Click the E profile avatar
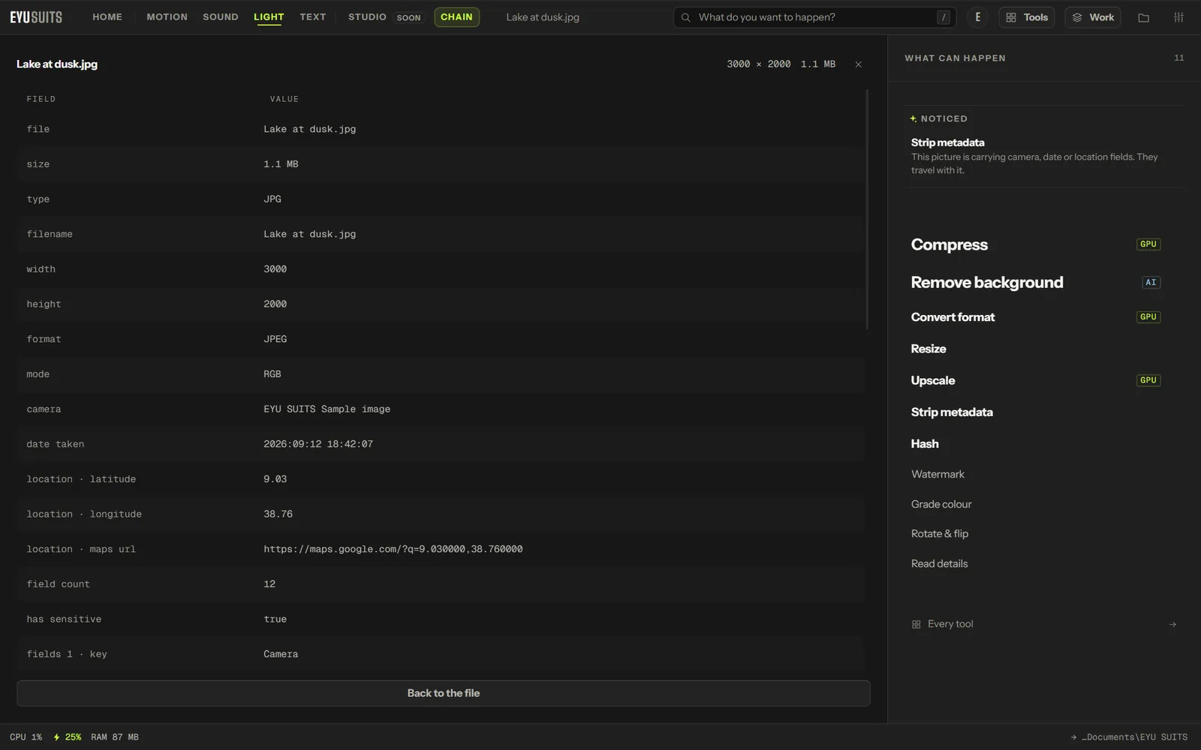This screenshot has height=750, width=1201. click(x=977, y=17)
